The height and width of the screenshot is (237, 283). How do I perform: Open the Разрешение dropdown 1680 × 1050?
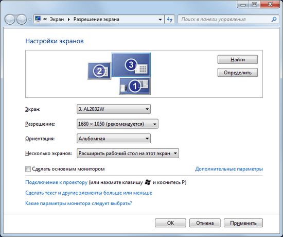coord(117,124)
